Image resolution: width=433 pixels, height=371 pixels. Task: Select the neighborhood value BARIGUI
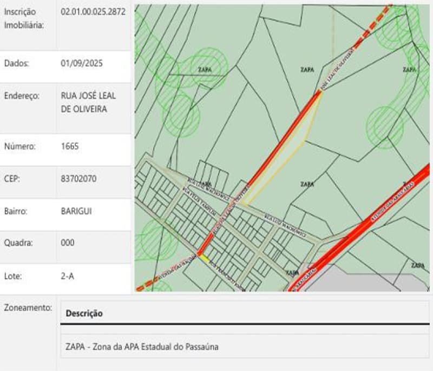tap(76, 211)
